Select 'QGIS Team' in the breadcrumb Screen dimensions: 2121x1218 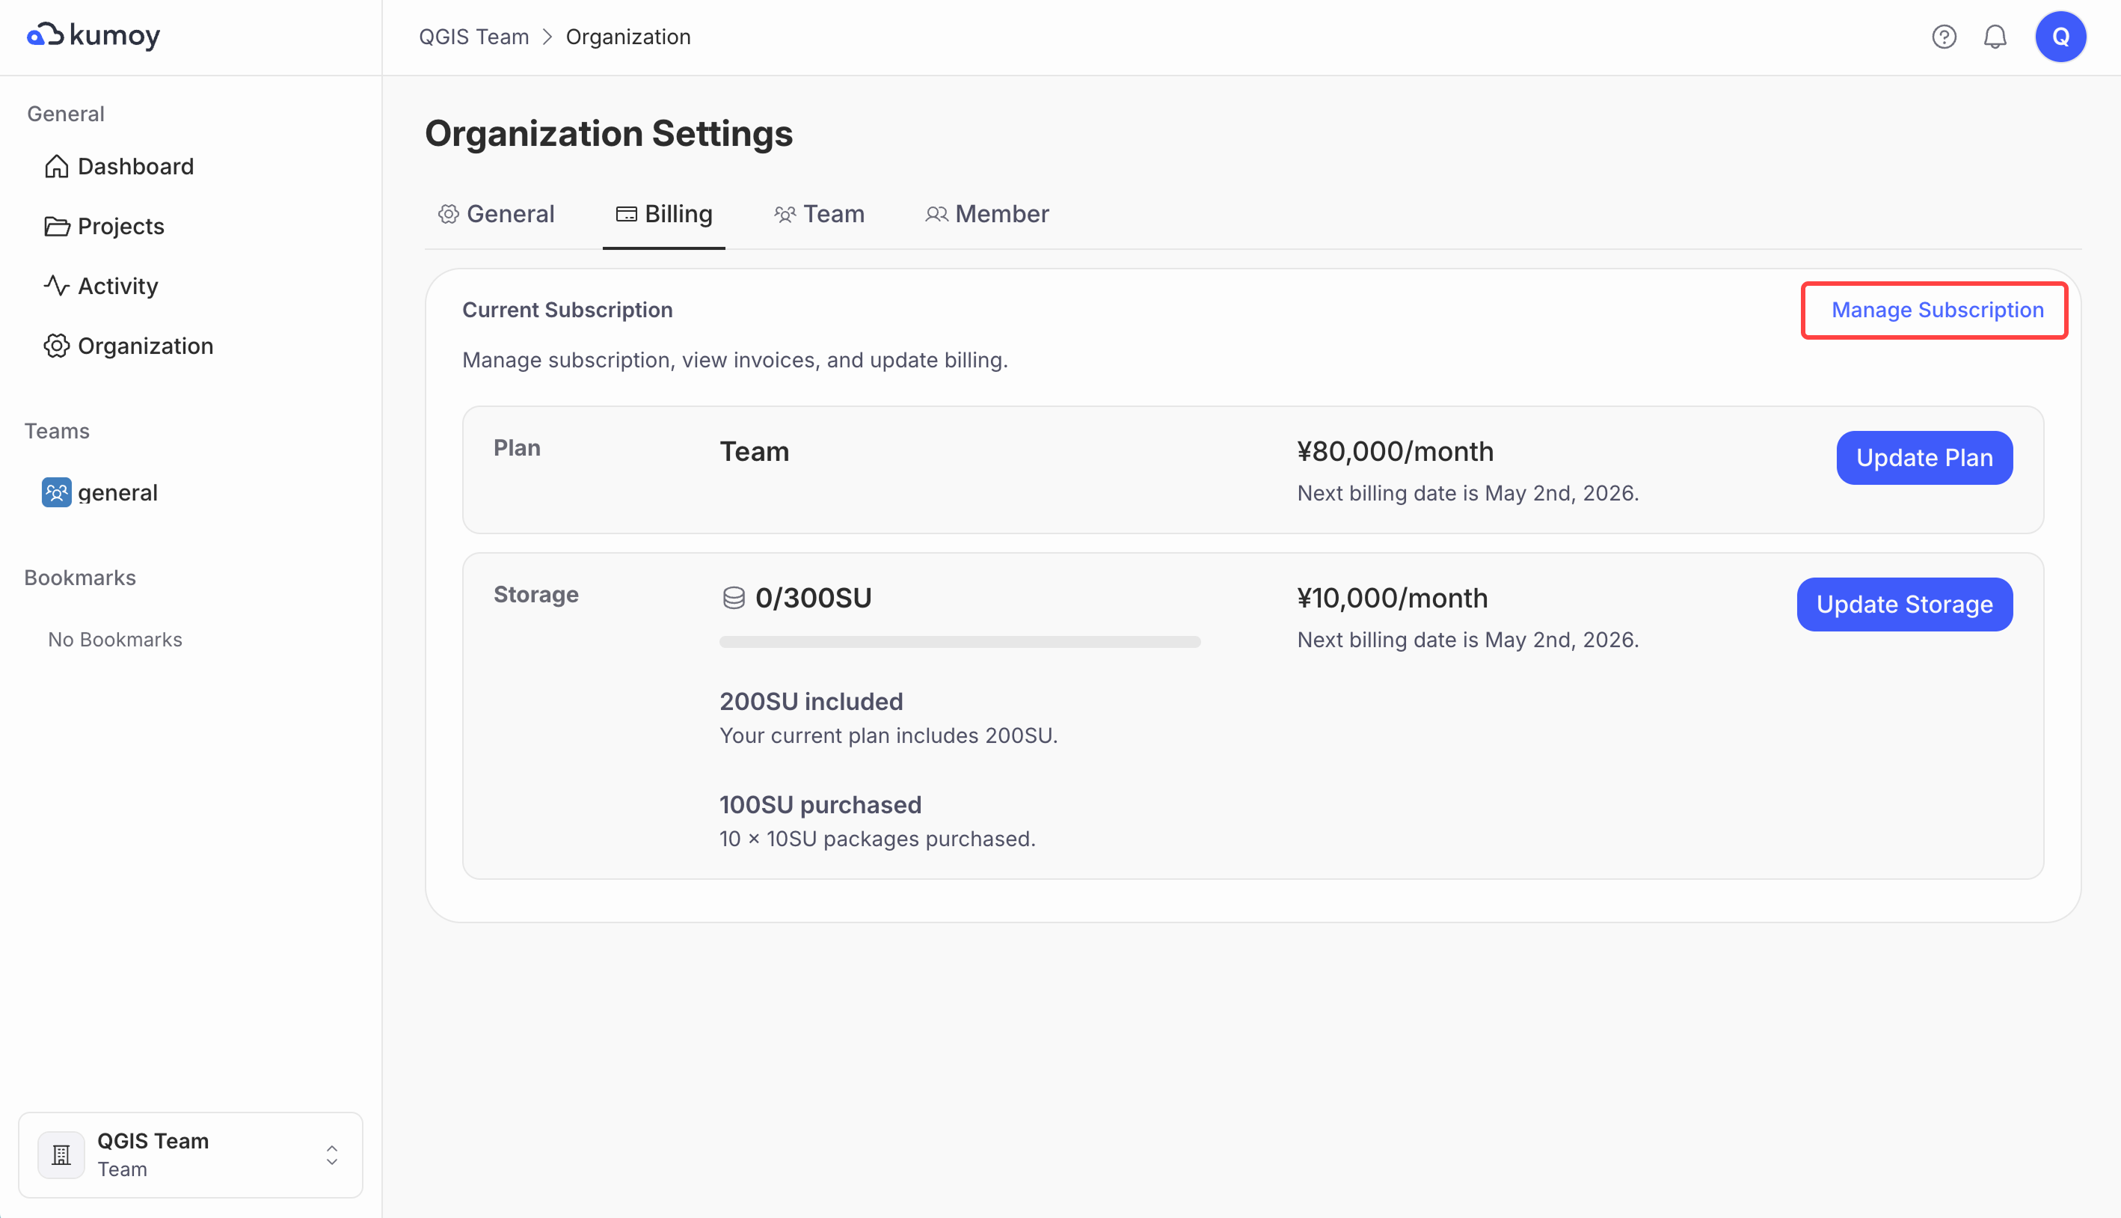click(473, 37)
